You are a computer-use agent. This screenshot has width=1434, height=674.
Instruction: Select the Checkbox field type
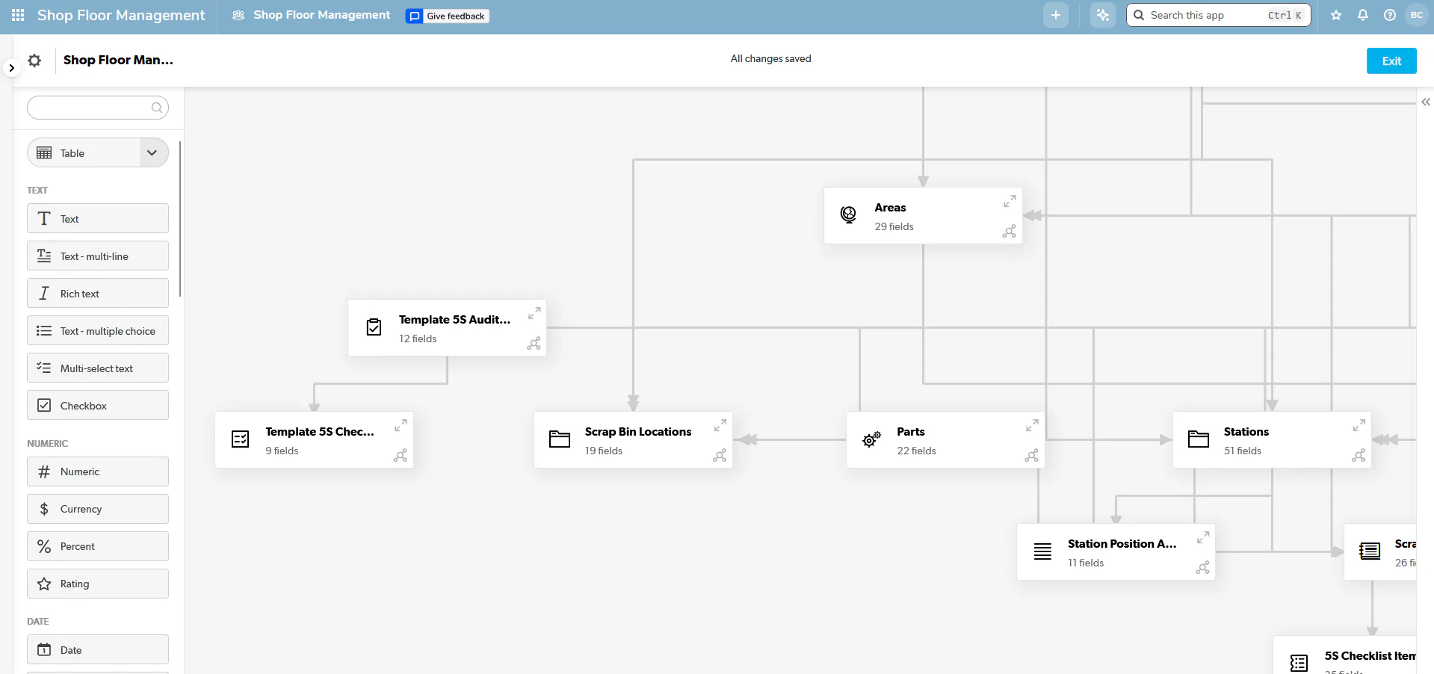click(98, 405)
